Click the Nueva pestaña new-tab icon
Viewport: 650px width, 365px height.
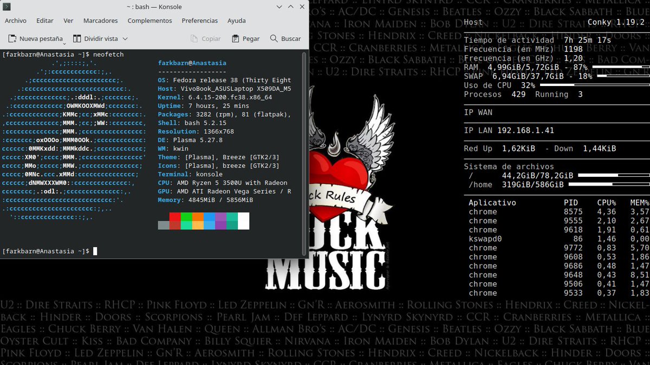[x=12, y=39]
